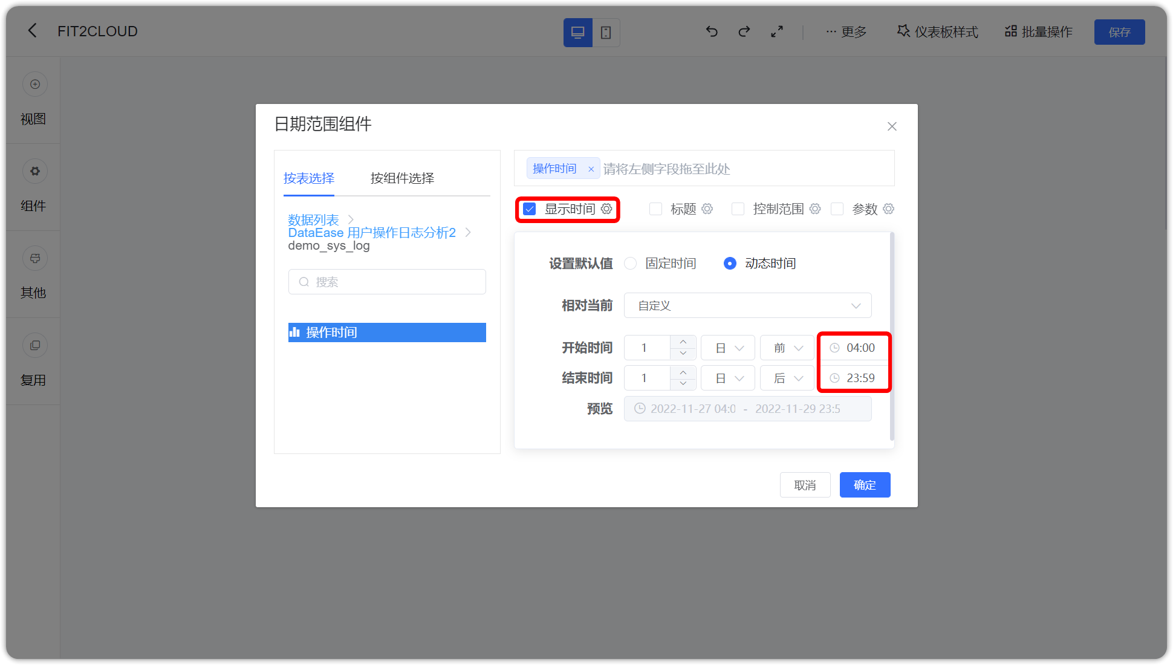Open the 组件 sidebar panel
The width and height of the screenshot is (1173, 665).
coord(33,187)
